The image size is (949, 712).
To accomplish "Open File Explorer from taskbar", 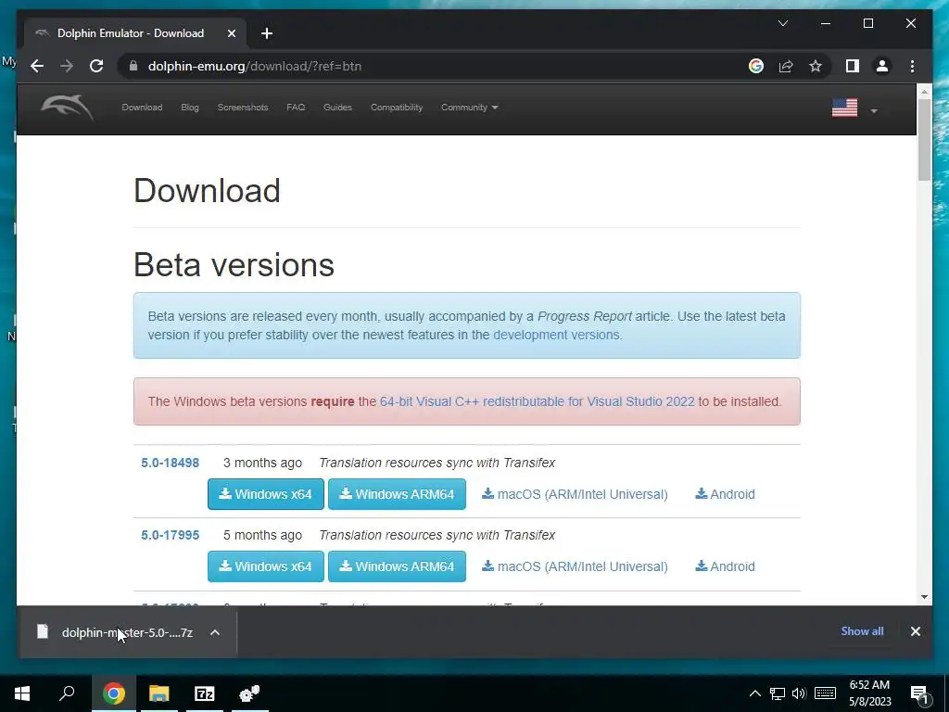I will pos(158,693).
